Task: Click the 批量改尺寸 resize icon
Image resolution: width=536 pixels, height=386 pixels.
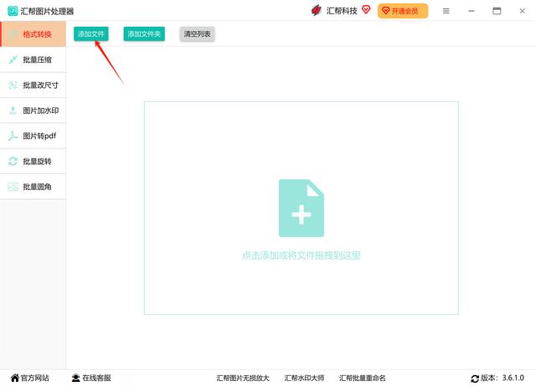Action: pos(13,85)
